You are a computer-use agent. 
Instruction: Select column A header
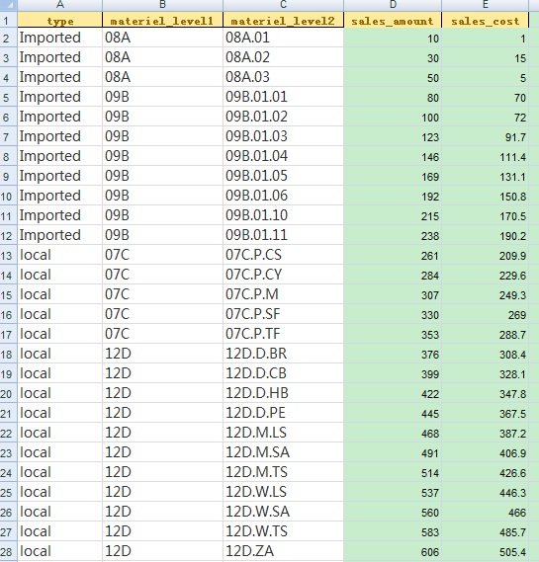pyautogui.click(x=60, y=5)
